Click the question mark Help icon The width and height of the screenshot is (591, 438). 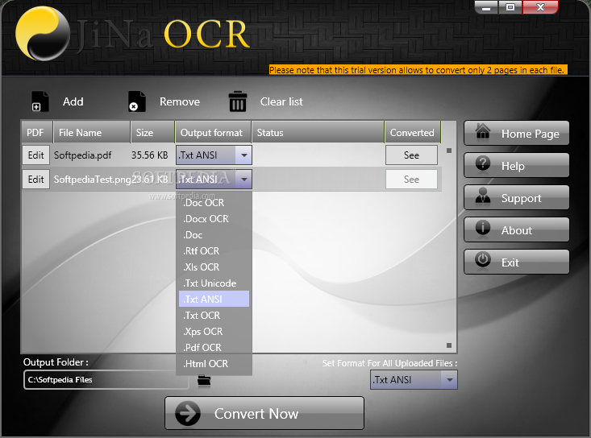tap(483, 163)
